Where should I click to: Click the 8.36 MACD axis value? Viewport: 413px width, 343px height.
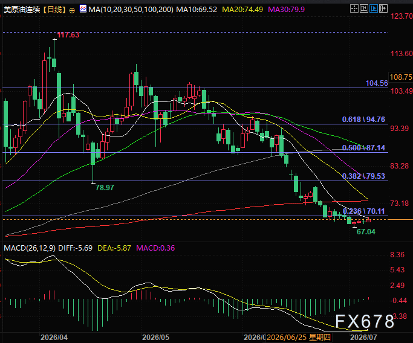coord(397,255)
